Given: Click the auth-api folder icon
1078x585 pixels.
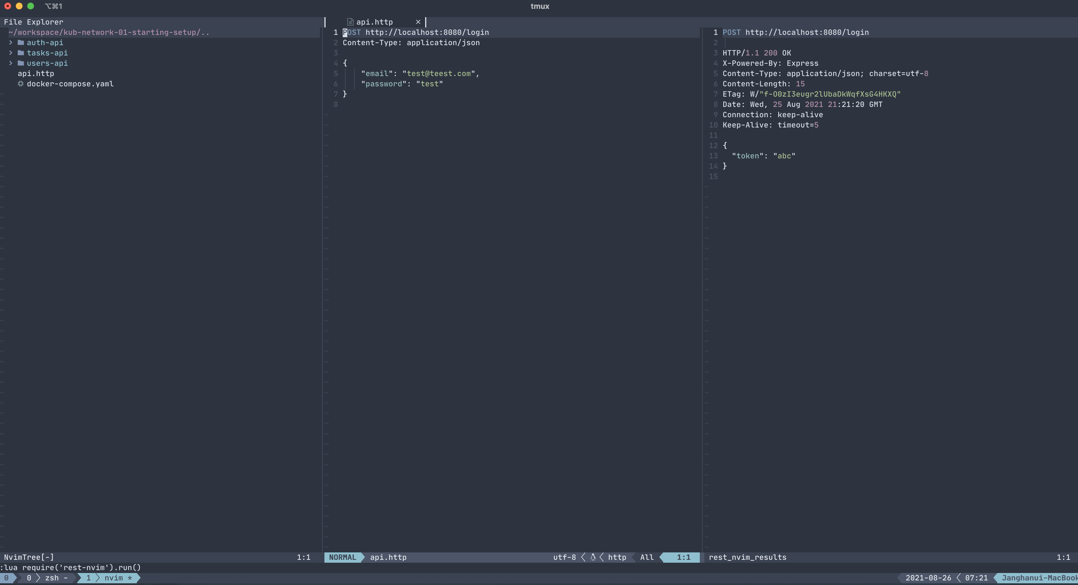Looking at the screenshot, I should click(x=21, y=43).
